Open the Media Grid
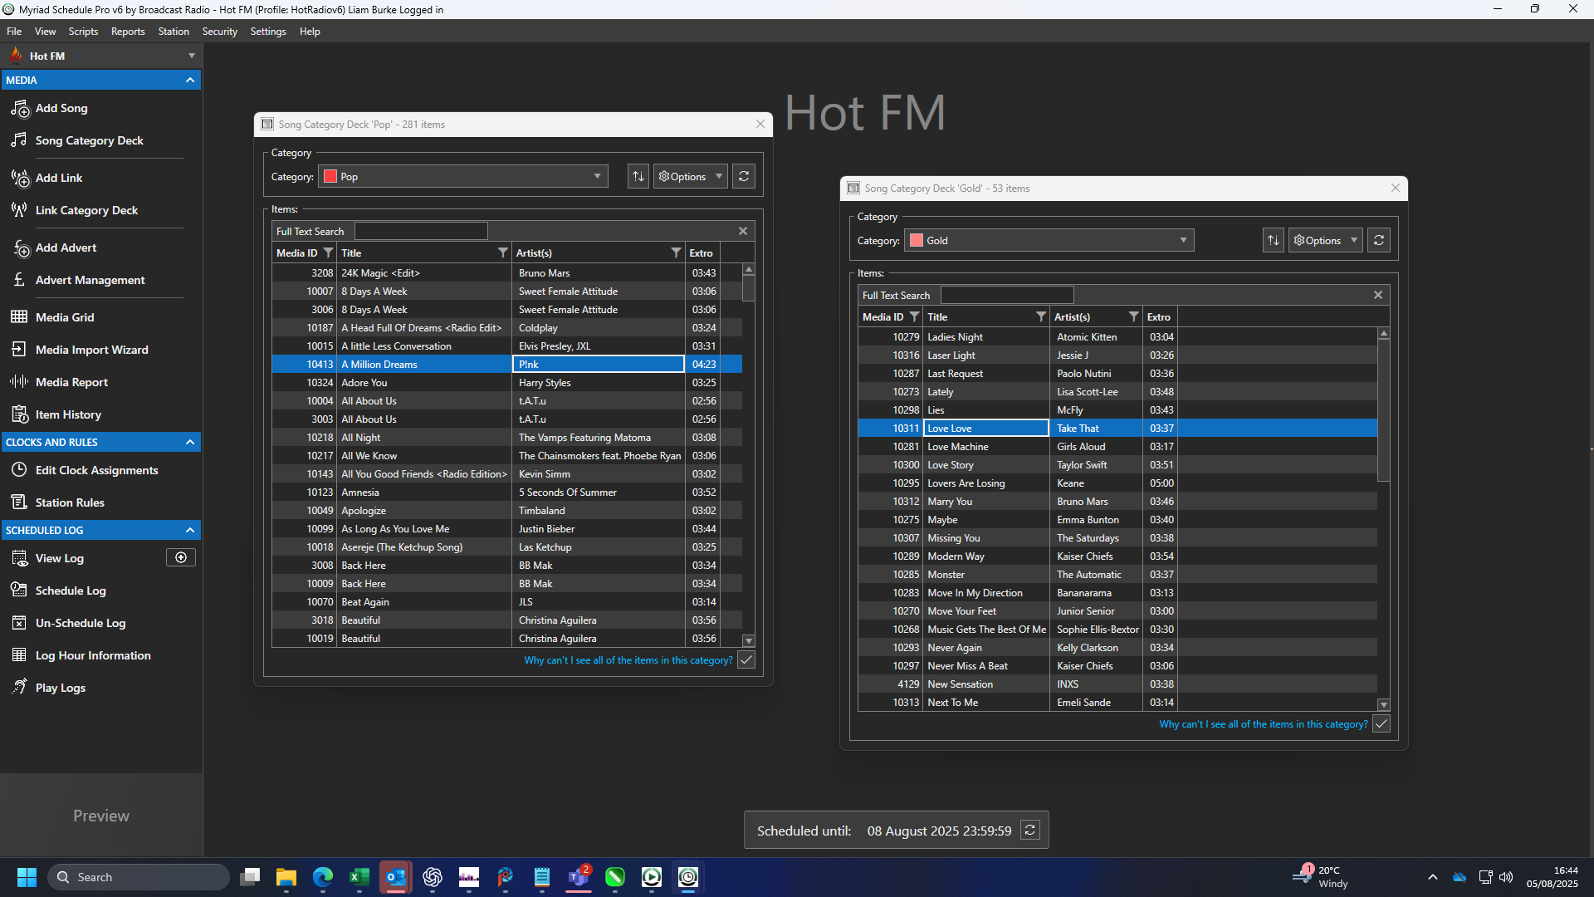Viewport: 1594px width, 897px height. [x=63, y=316]
